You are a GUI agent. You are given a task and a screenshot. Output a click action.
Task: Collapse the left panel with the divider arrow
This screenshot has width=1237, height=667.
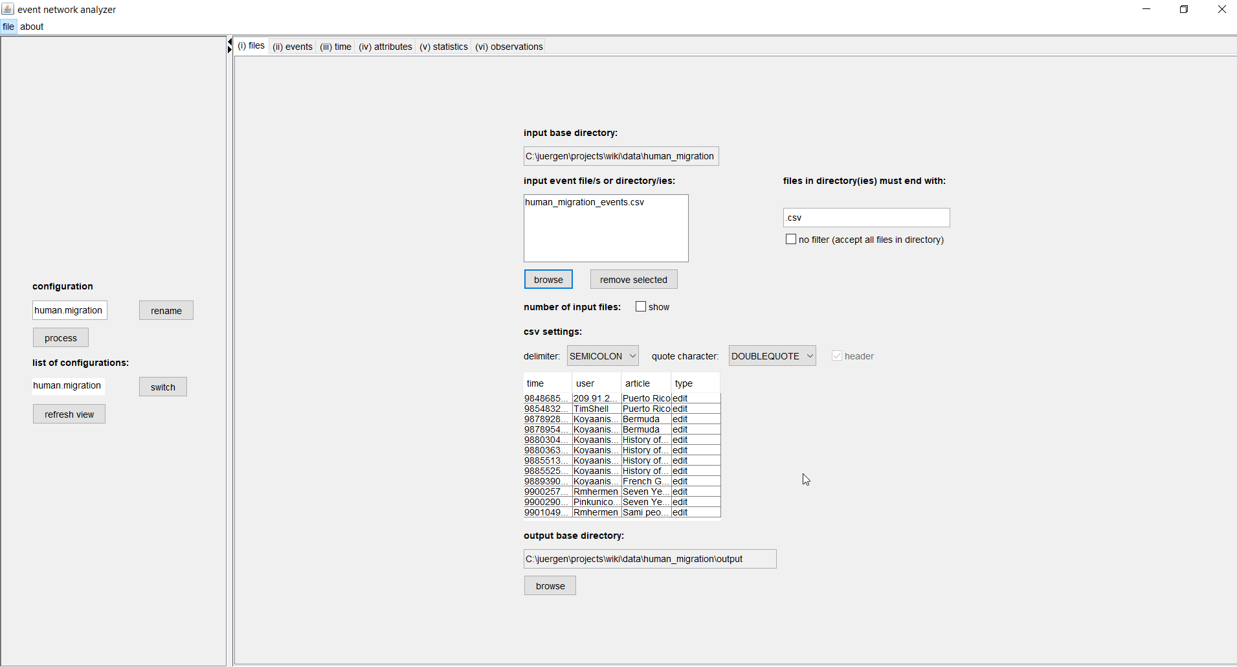pos(229,43)
